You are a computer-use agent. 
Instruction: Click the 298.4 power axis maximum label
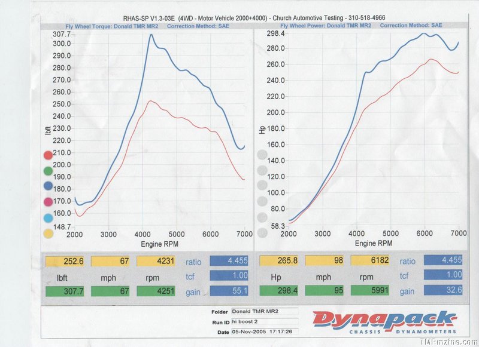click(x=275, y=33)
